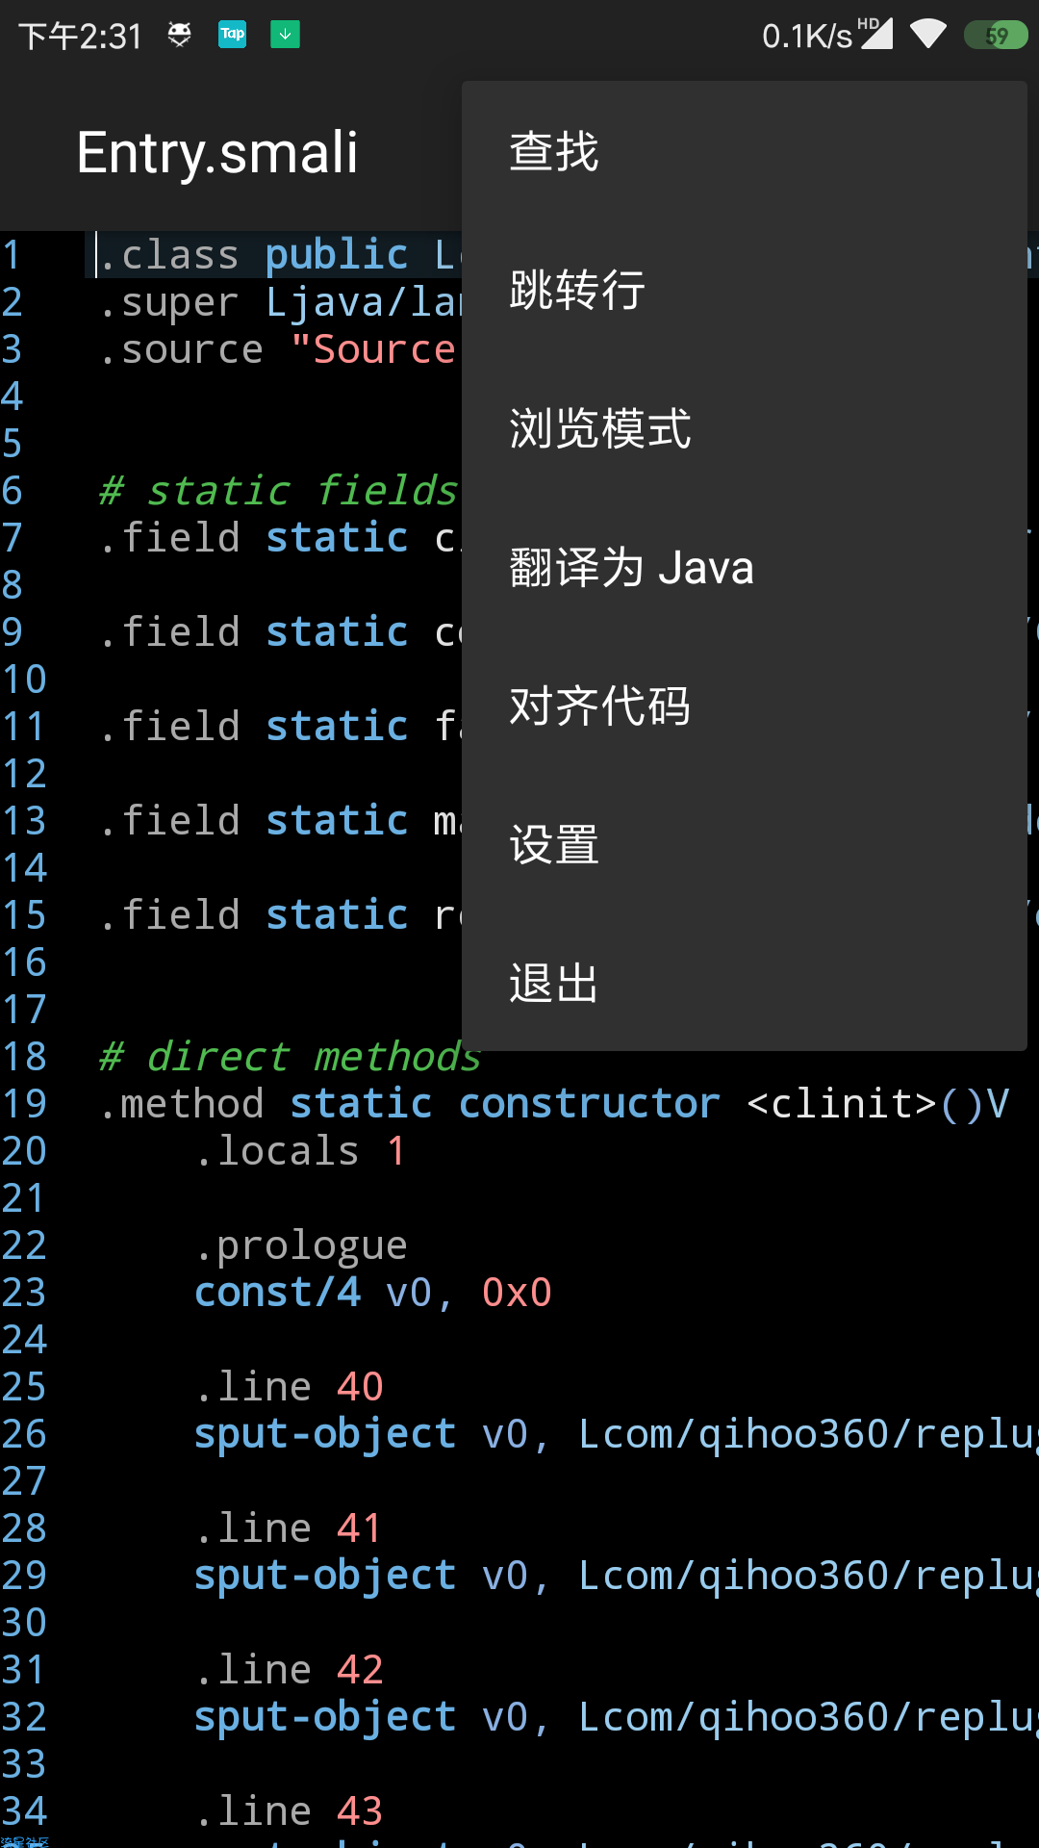This screenshot has height=1848, width=1039.
Task: Tap the Entry.smali title
Action: click(217, 153)
